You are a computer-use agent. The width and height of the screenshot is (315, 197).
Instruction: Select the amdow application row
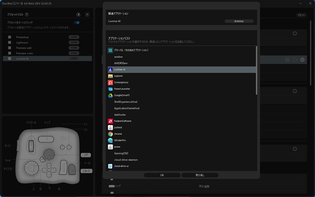pos(182,57)
